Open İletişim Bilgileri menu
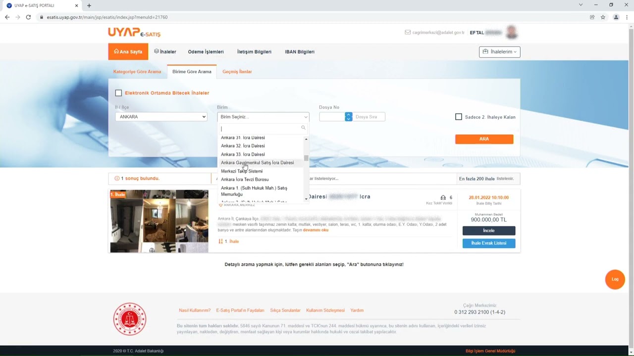Image resolution: width=634 pixels, height=356 pixels. point(254,52)
